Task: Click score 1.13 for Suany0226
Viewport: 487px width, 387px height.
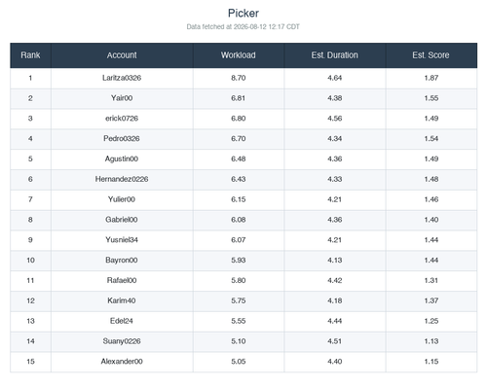Action: (431, 341)
